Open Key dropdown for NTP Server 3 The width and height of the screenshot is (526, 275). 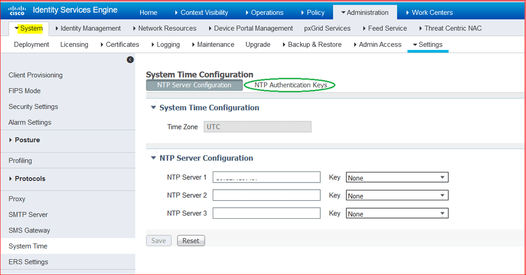397,213
